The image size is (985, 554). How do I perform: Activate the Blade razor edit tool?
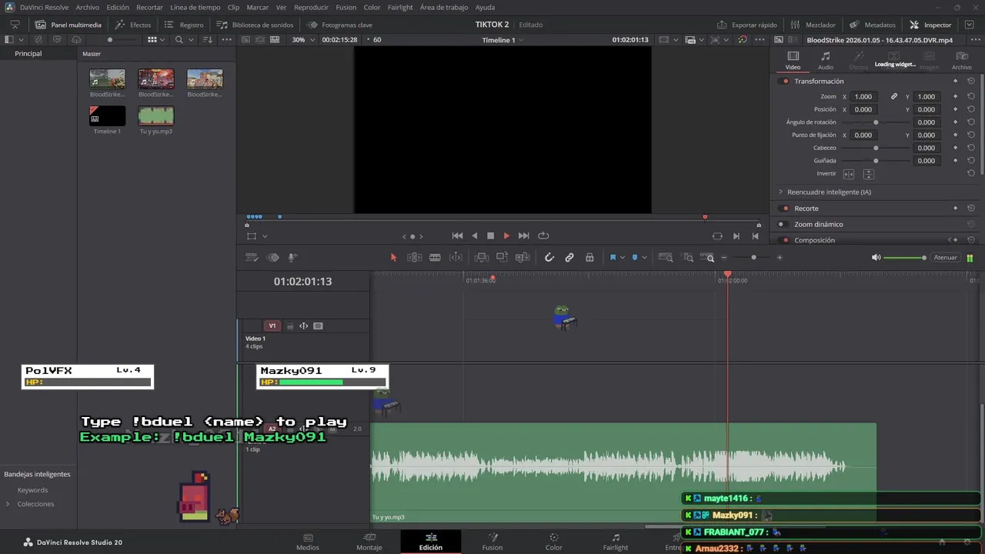435,258
